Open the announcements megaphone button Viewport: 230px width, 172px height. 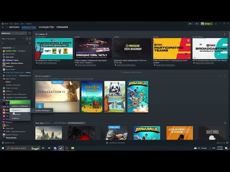pyautogui.click(x=190, y=24)
